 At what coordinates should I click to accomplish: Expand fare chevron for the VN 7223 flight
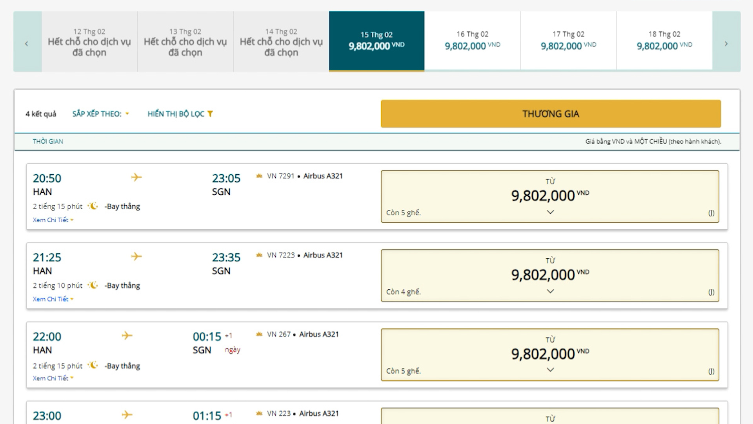[550, 291]
